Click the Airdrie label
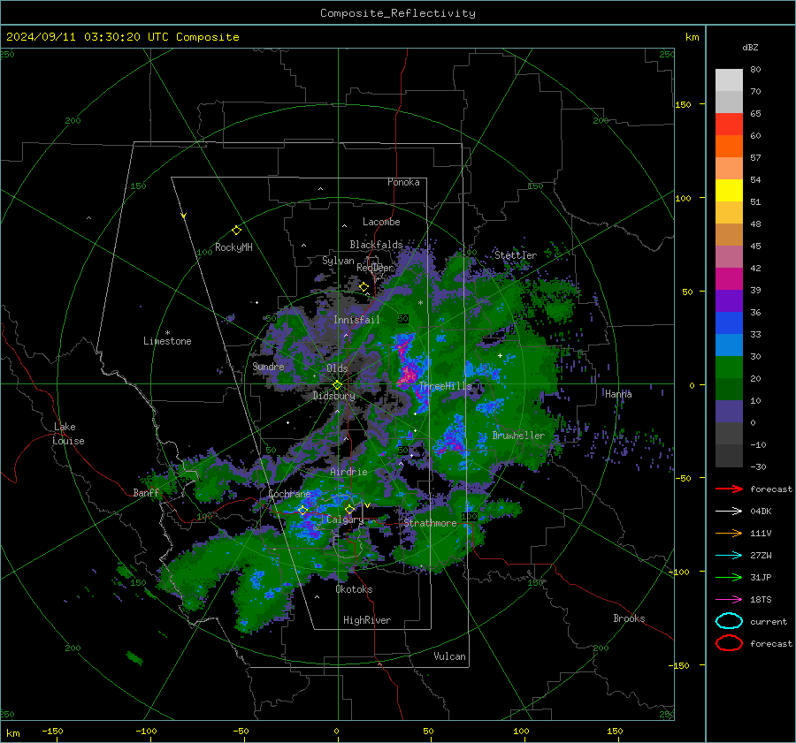 (348, 472)
